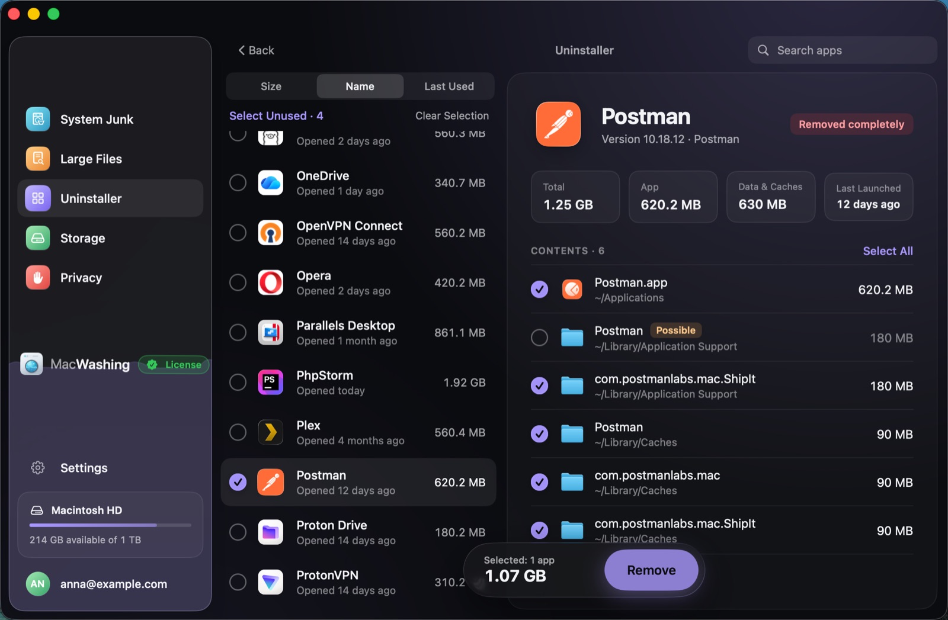The image size is (948, 620).
Task: Uncheck the com.postmanlabs.mac Caches checkbox
Action: (540, 483)
